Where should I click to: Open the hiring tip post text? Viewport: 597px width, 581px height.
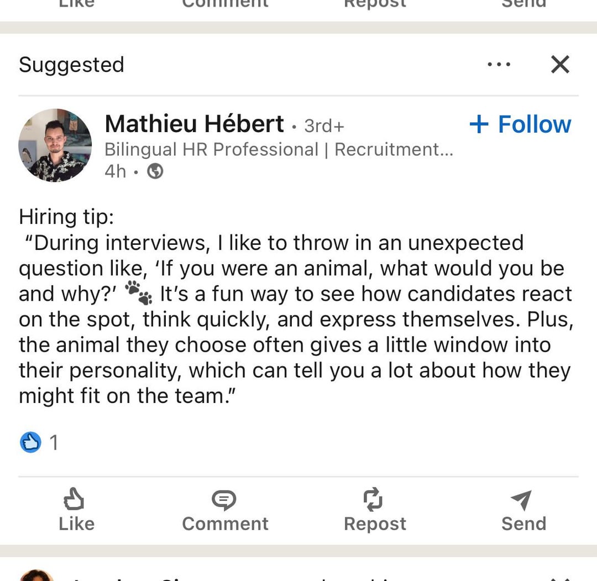(296, 306)
